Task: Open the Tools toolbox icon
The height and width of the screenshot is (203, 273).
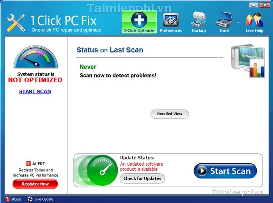Action: [224, 19]
